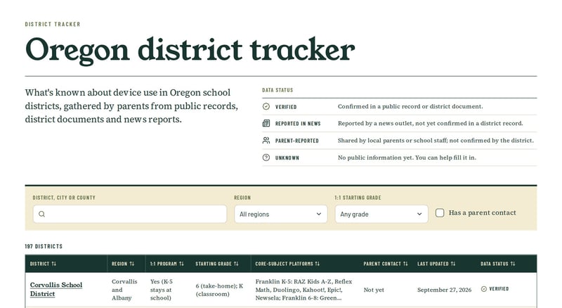Image resolution: width=562 pixels, height=308 pixels.
Task: Click the 'REPORTED IN NEWS' legend label
Action: pyautogui.click(x=298, y=124)
